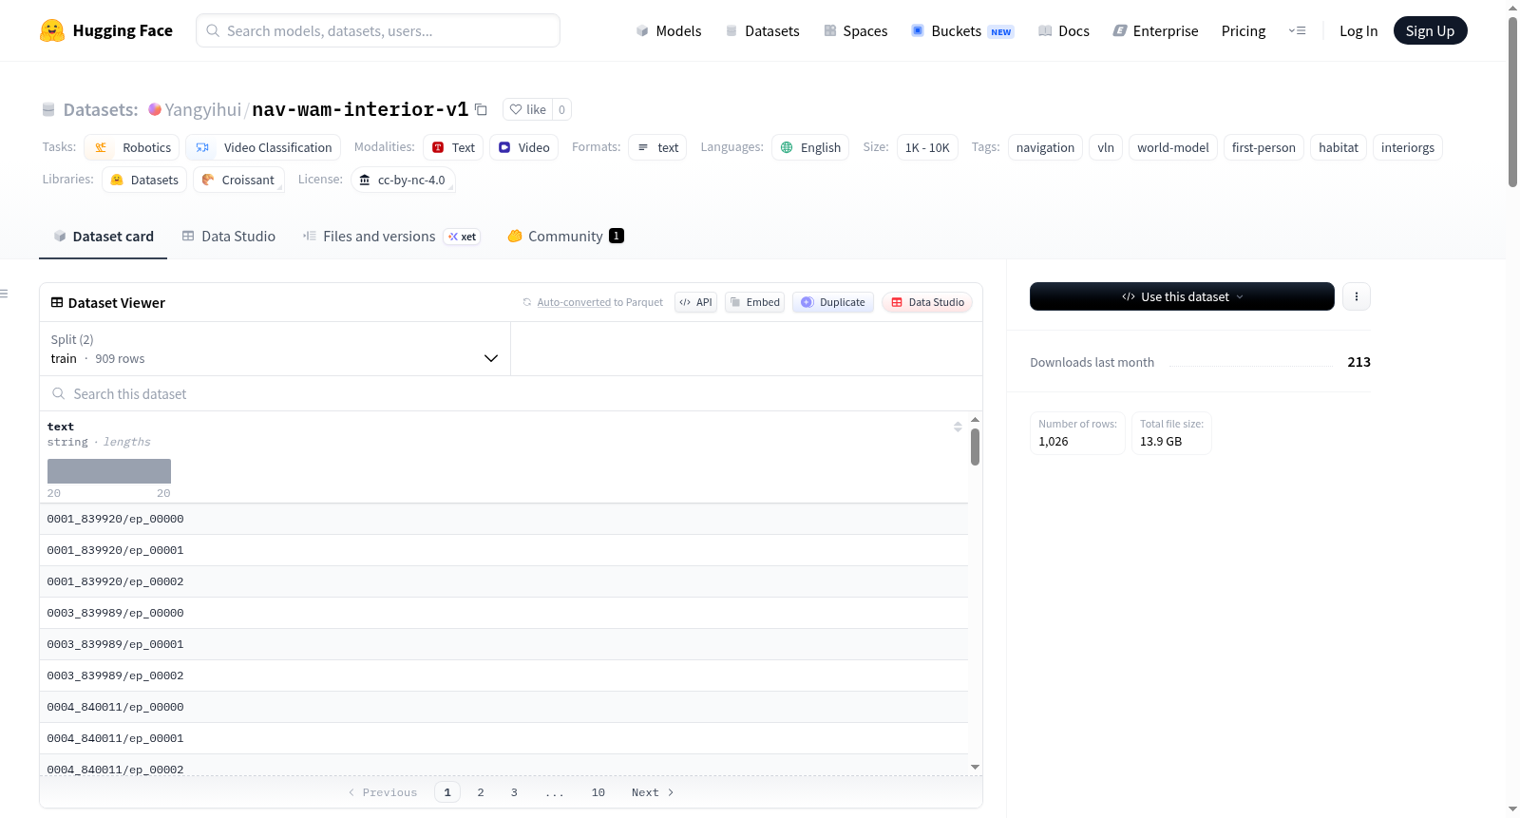Expand the Split train dropdown
Screen dimensions: 1520x818
[x=275, y=349]
